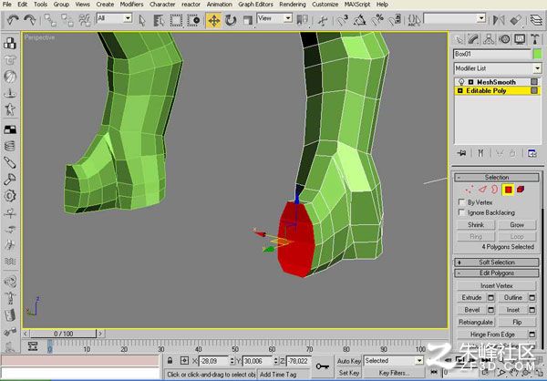Switch to Vertex sub-object level
The width and height of the screenshot is (547, 381).
470,190
